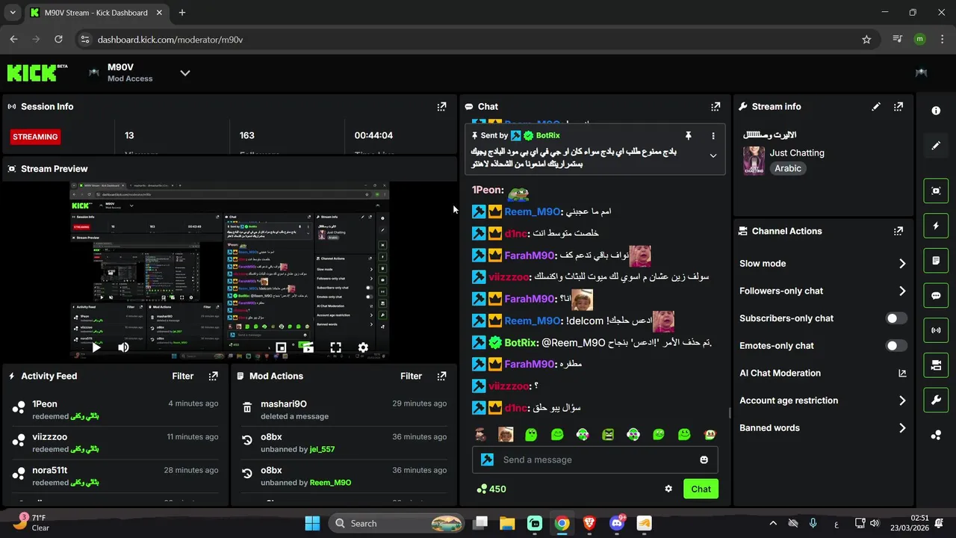The height and width of the screenshot is (538, 956).
Task: Toggle the wrench Stream info sidebar icon
Action: 936,400
